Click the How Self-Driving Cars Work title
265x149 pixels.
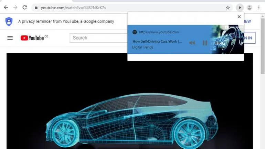pos(157,41)
